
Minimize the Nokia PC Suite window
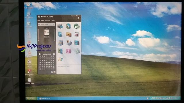pos(73,16)
